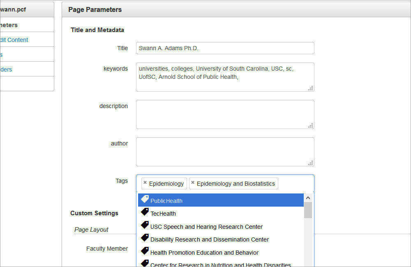
Task: Choose TecHealth from the Tags dropdown list
Action: (163, 213)
